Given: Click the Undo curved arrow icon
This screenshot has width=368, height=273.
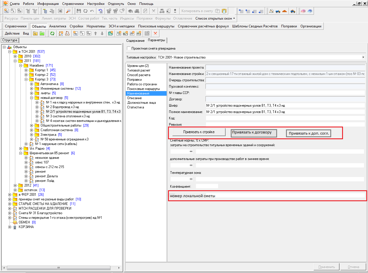Looking at the screenshot, I should [92, 11].
